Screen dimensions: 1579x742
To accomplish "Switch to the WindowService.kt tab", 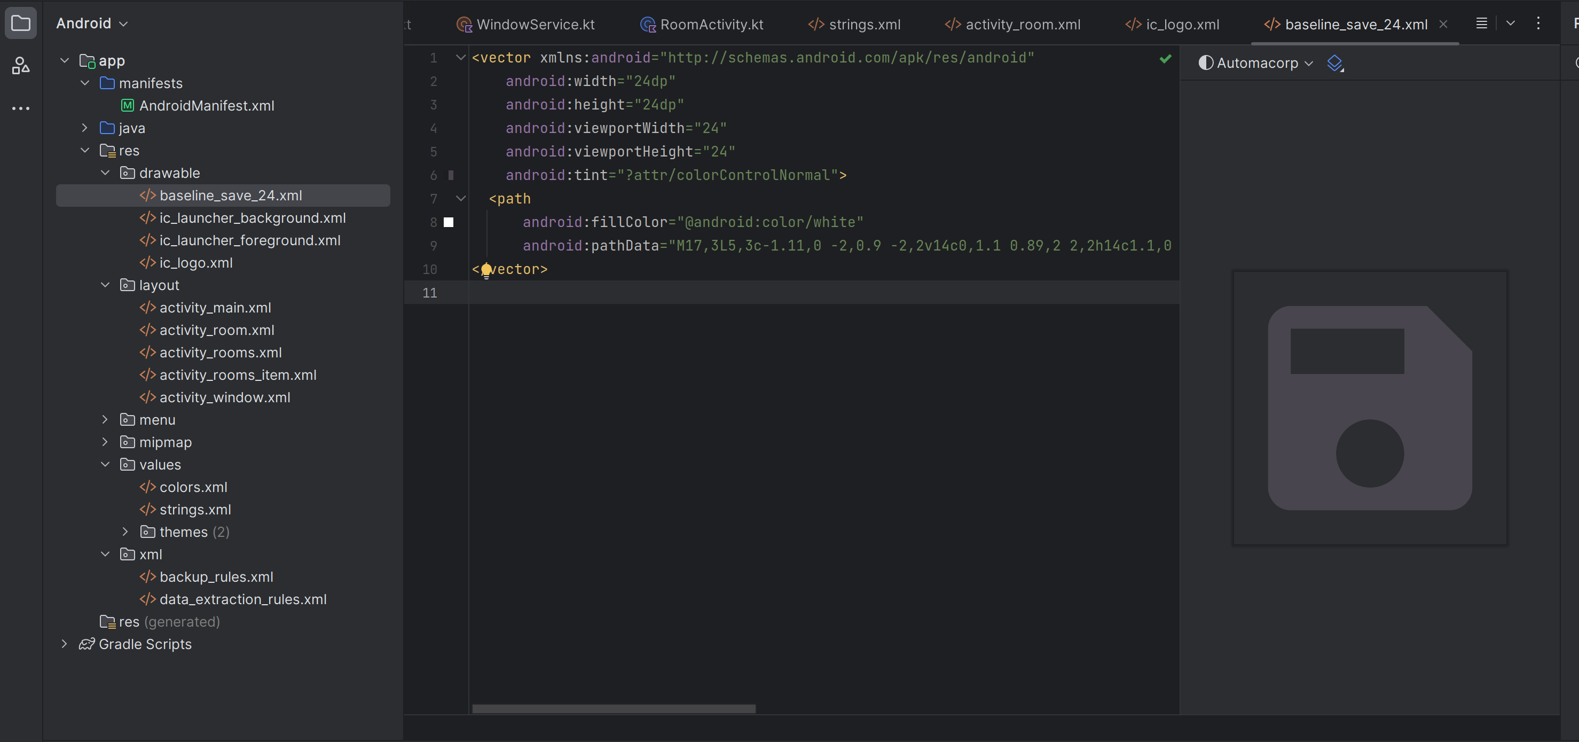I will tap(526, 25).
